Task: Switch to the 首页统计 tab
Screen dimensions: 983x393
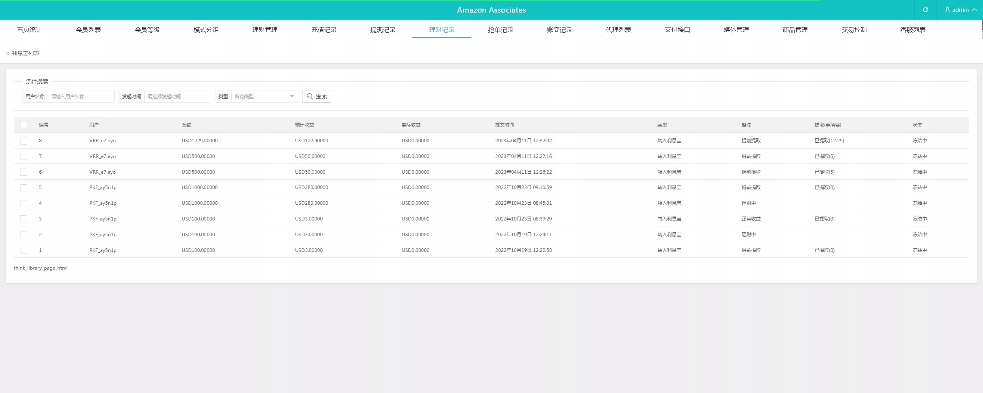Action: tap(29, 30)
